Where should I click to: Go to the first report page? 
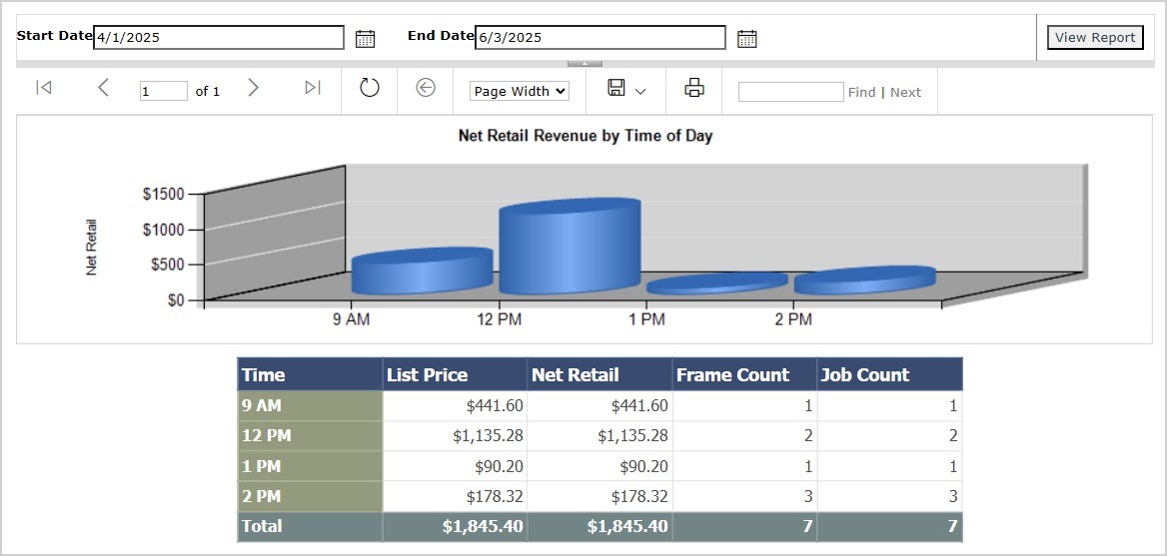44,88
